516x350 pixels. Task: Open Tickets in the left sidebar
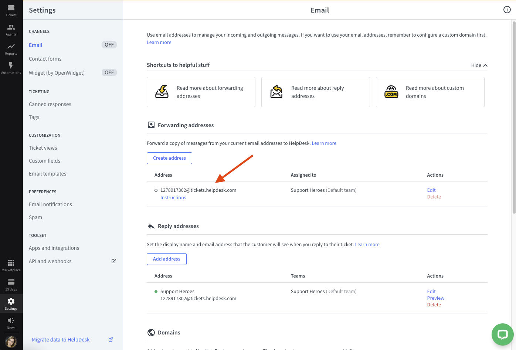(11, 10)
